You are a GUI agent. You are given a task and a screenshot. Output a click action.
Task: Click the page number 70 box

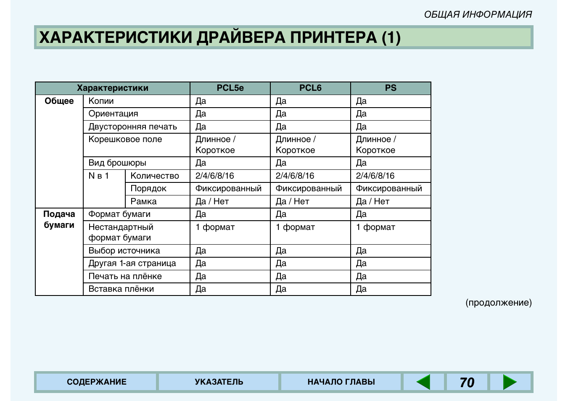[x=467, y=382]
